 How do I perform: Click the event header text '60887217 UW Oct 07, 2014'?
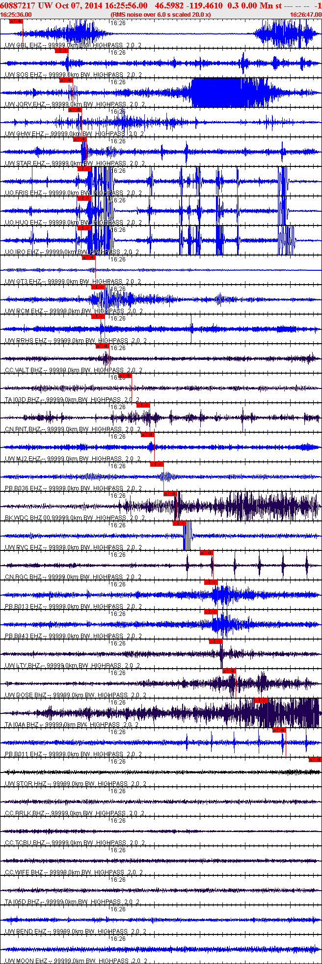pyautogui.click(x=52, y=5)
